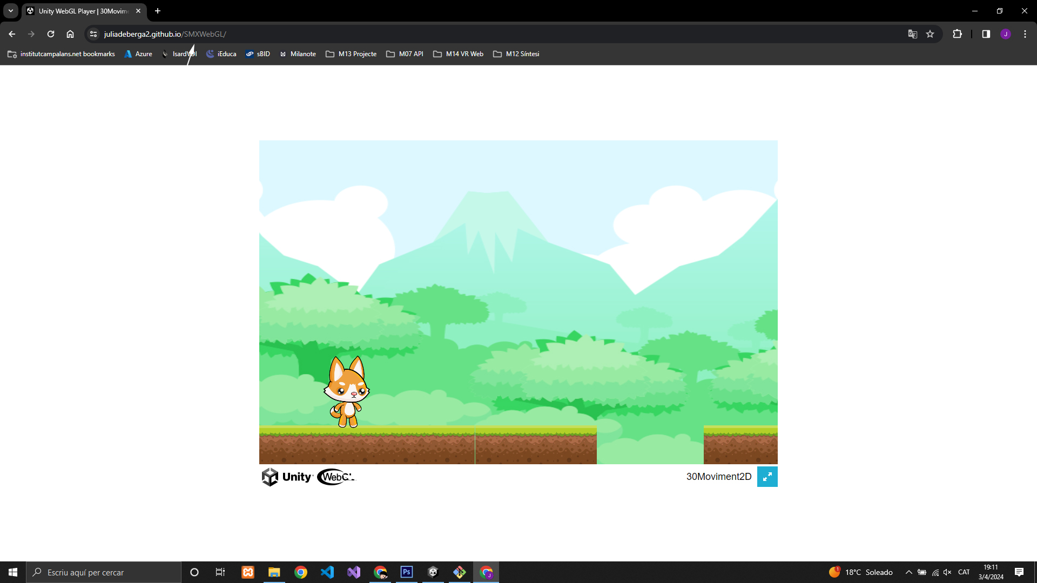The image size is (1037, 583).
Task: Open the Chrome three-dot menu
Action: pos(1025,34)
